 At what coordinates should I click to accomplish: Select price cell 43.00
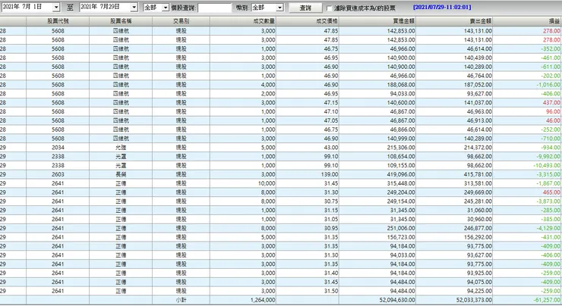(x=331, y=148)
